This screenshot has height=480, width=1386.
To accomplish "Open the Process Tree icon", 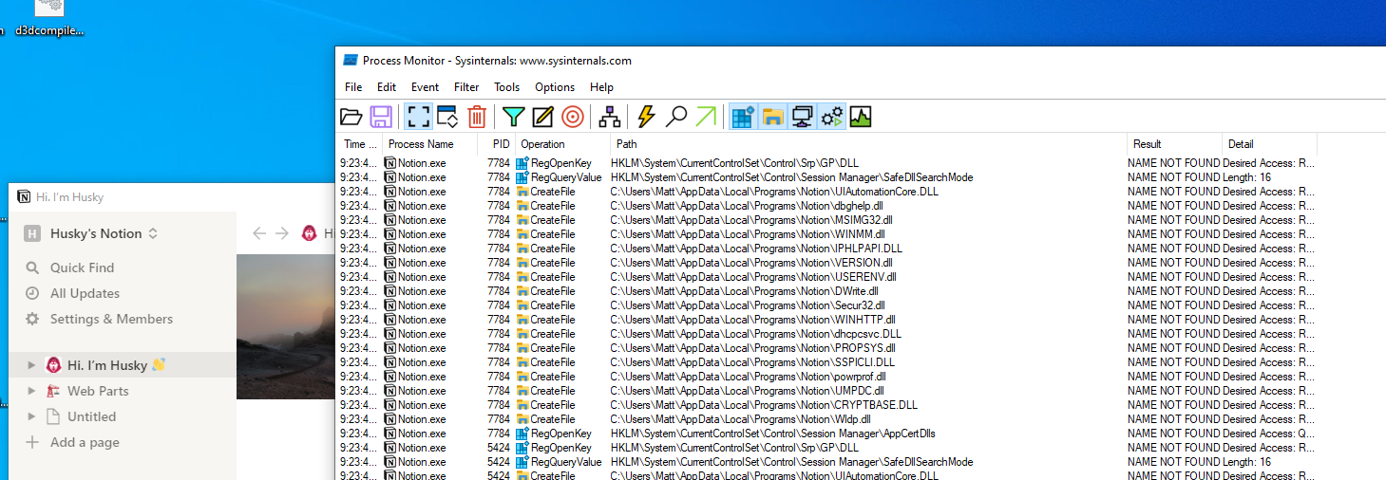I will [x=610, y=117].
